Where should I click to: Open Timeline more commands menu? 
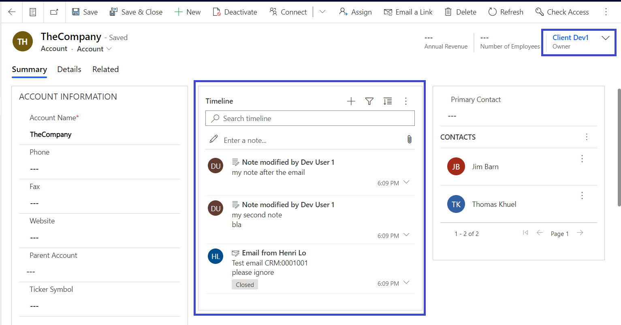tap(406, 101)
